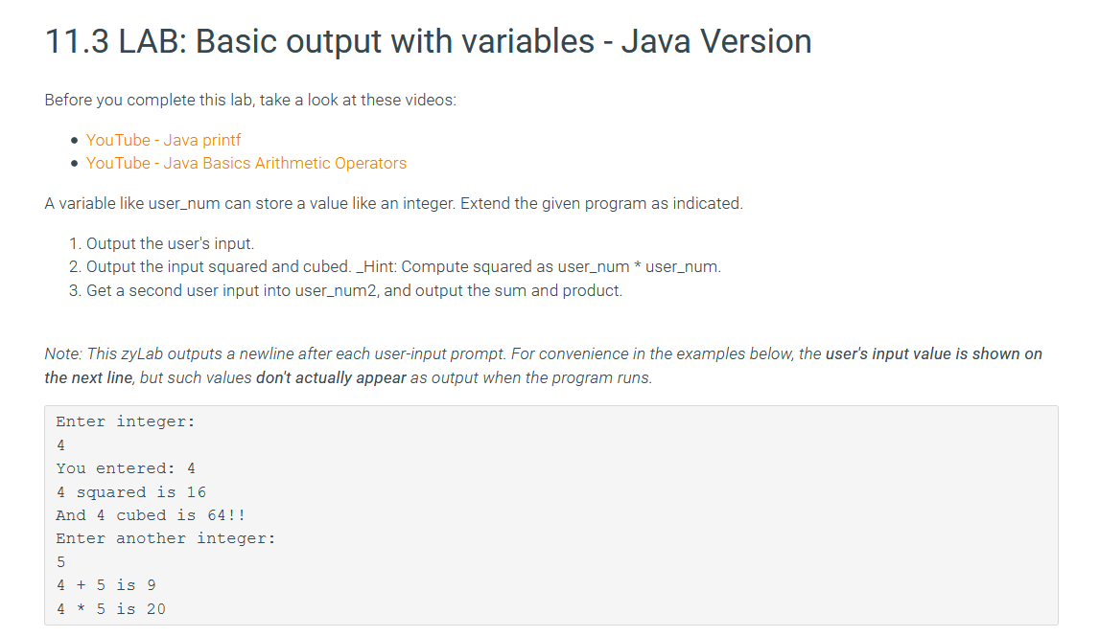Click bold text 'don't actually appear'
The width and height of the screenshot is (1100, 637).
coord(331,377)
